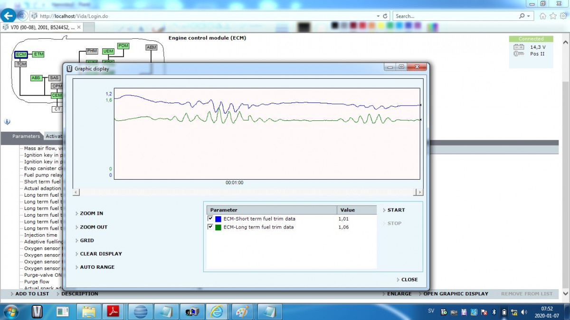570x320 pixels.
Task: Click AUTO RANGE in graphic display
Action: (97, 267)
